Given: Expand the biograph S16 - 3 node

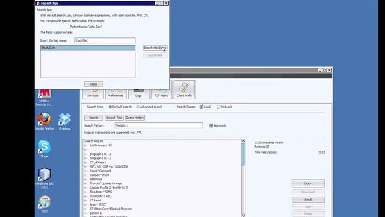Looking at the screenshot, I should pos(85,154).
